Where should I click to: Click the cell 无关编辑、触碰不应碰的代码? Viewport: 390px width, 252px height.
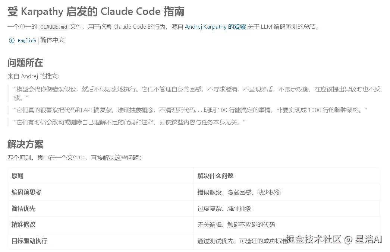[287, 225]
